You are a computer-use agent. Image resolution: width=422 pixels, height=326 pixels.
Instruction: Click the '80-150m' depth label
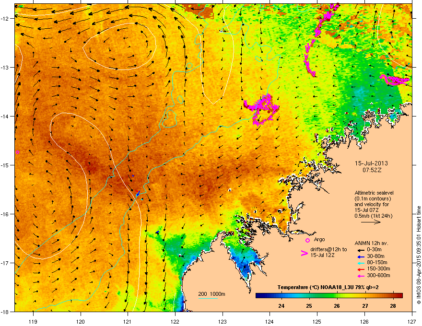click(x=377, y=262)
